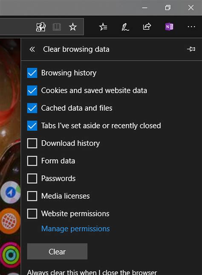Add page to favorites star icon
The height and width of the screenshot is (275, 202).
(x=73, y=27)
